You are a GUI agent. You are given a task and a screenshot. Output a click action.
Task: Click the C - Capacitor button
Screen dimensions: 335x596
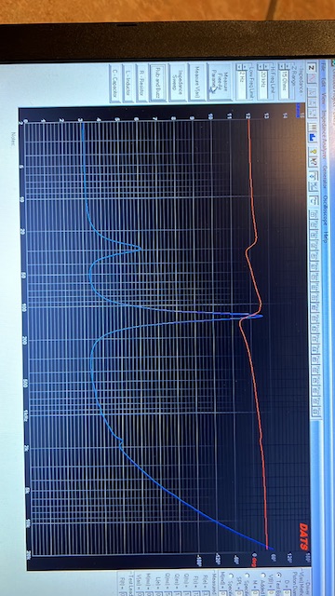[x=114, y=83]
